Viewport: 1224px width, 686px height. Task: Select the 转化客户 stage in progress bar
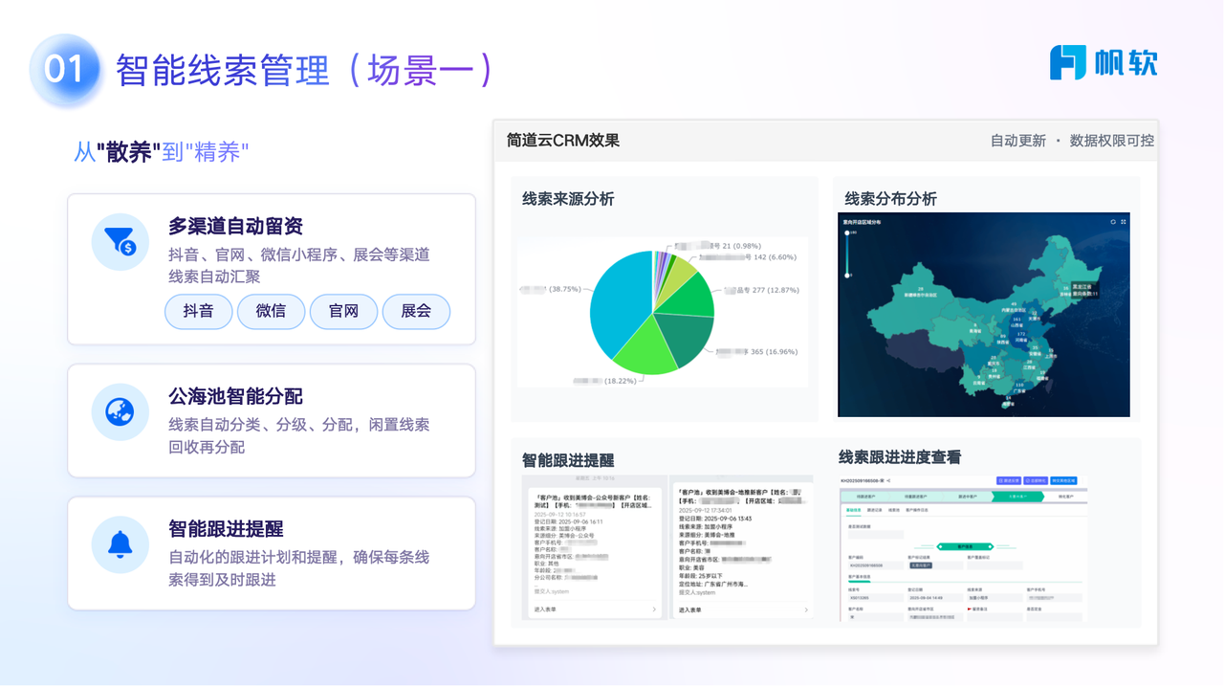coord(1065,497)
